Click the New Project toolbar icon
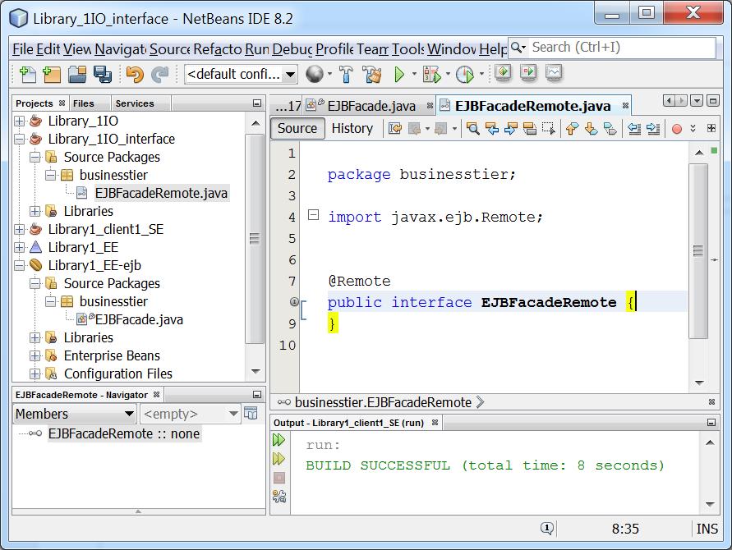The image size is (732, 550). tap(52, 75)
